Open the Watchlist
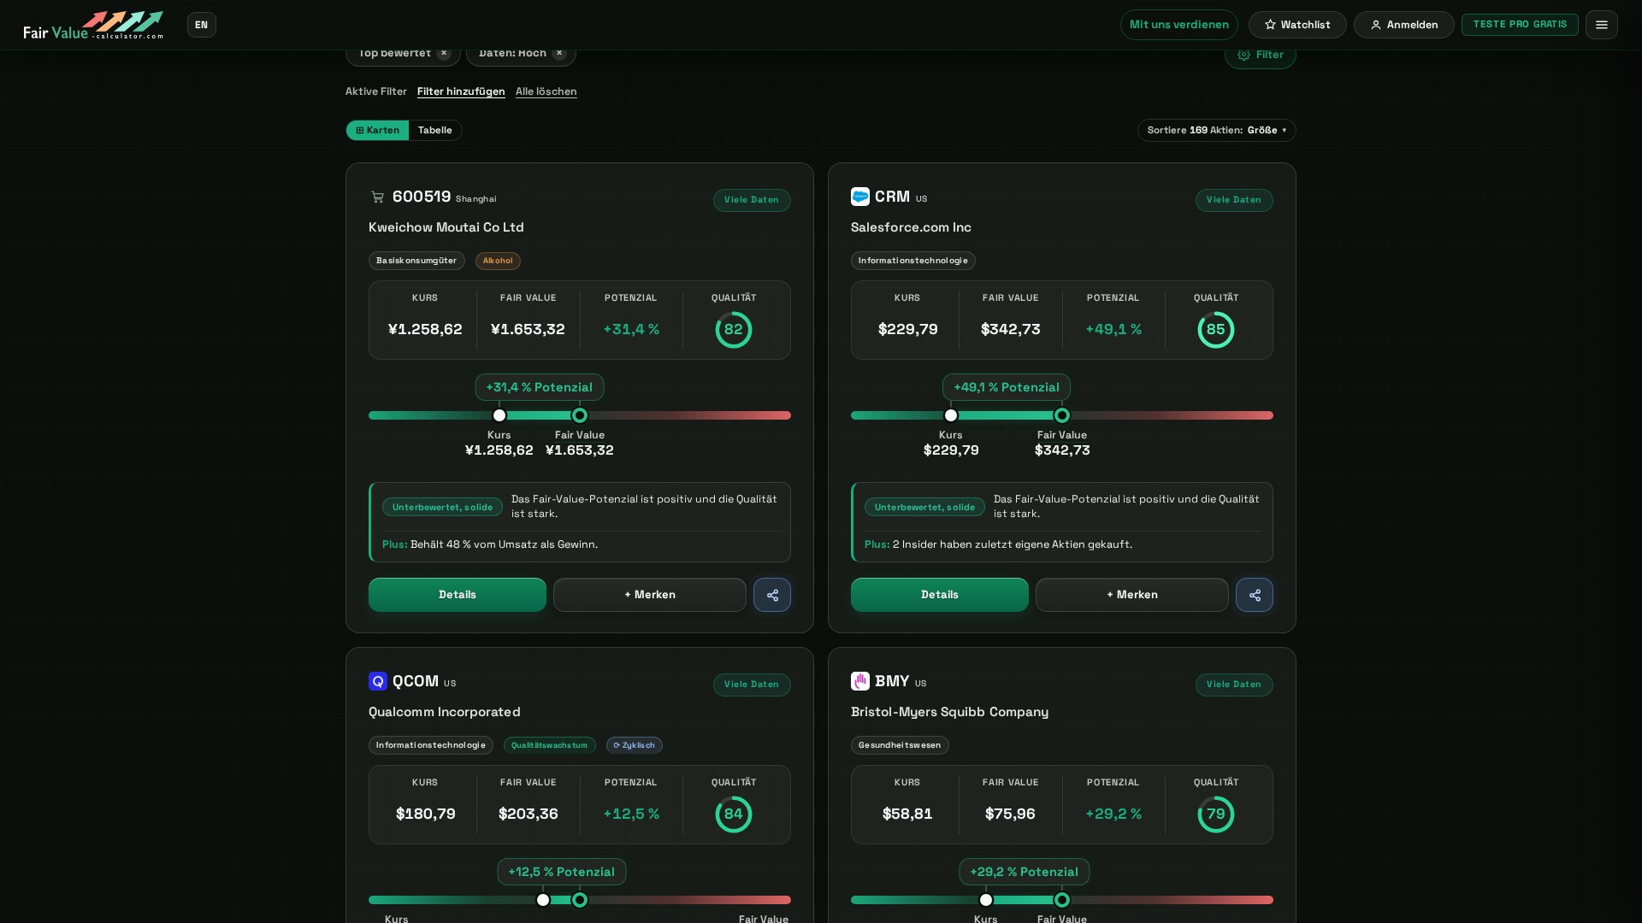This screenshot has width=1642, height=923. (x=1296, y=25)
